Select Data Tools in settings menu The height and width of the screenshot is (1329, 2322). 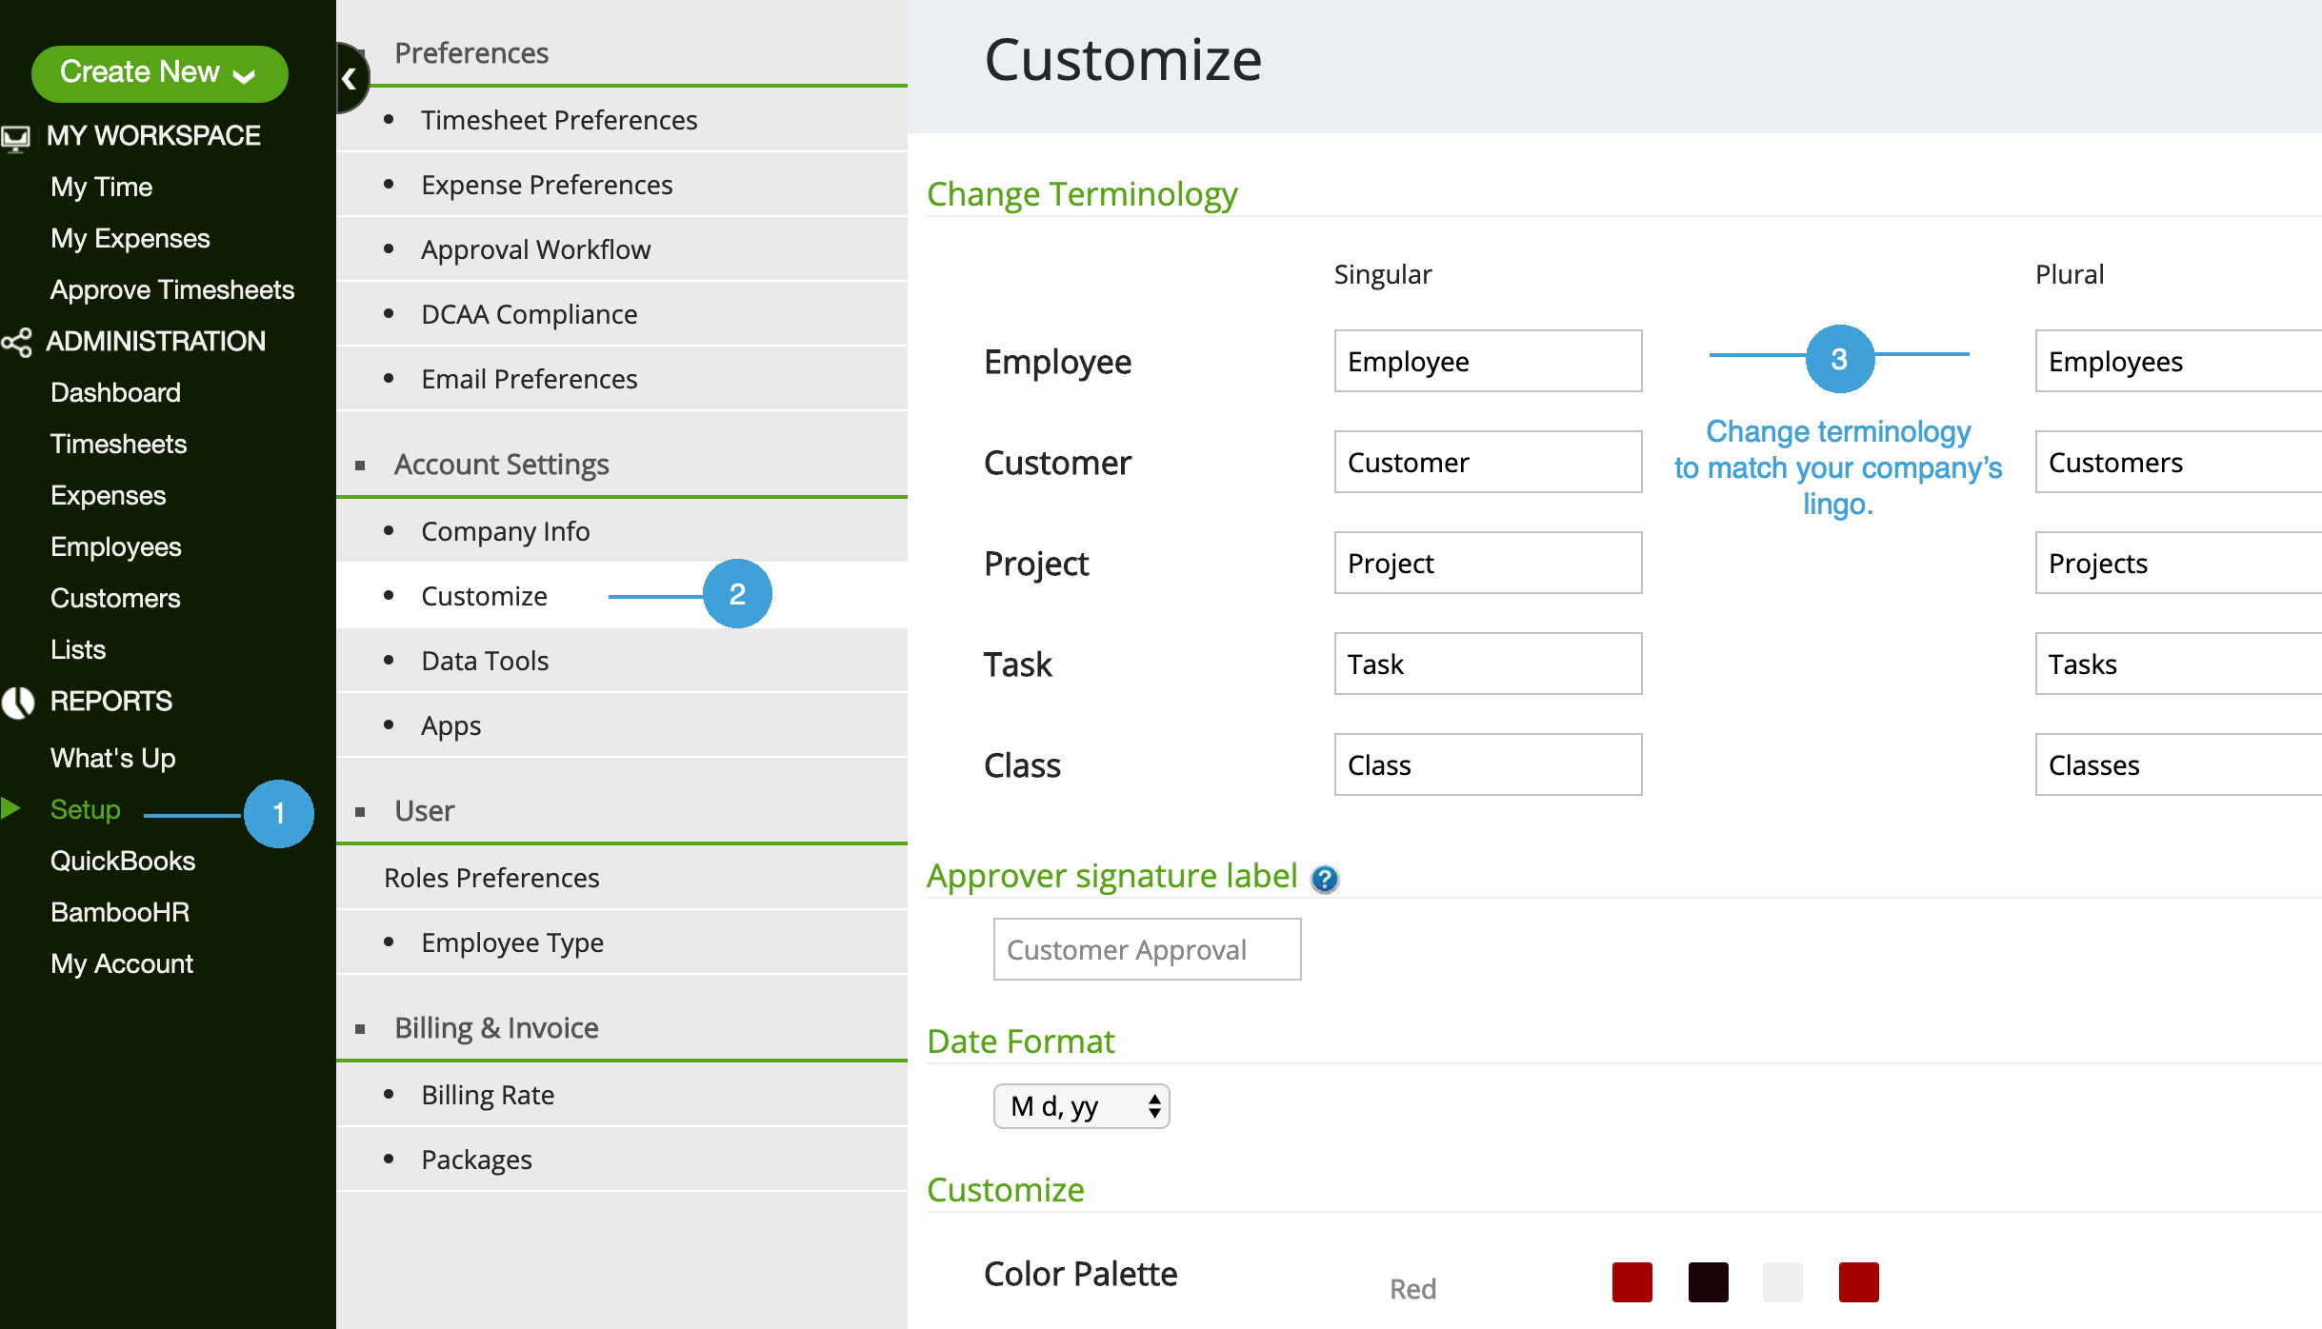point(485,661)
